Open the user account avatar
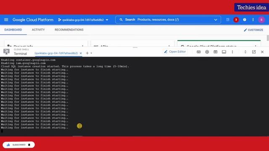Image resolution: width=269 pixels, height=151 pixels. click(261, 20)
